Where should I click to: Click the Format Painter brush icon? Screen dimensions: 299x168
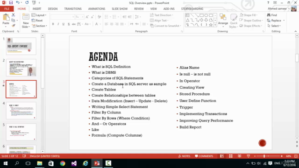point(14,26)
